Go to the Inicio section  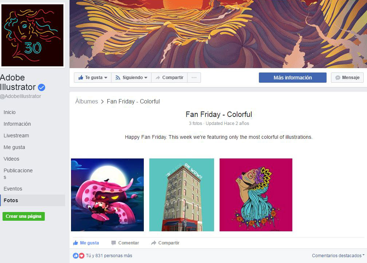tap(9, 112)
